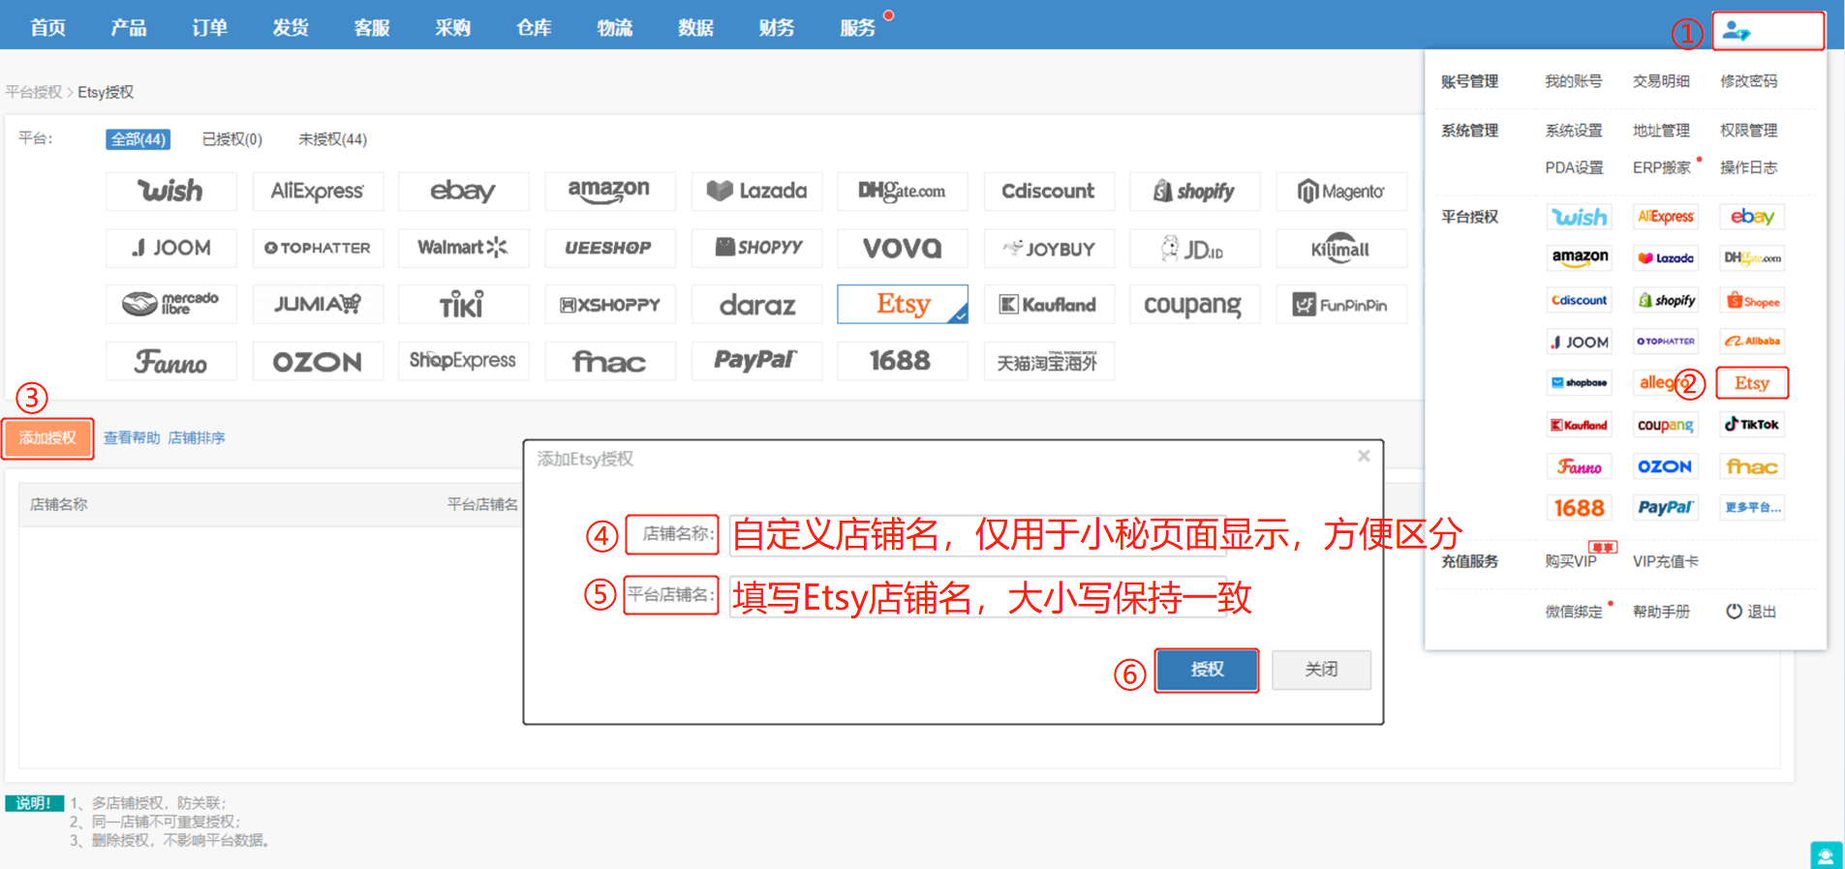Filter platforms by 未授权(44)
The height and width of the screenshot is (869, 1845).
[332, 139]
